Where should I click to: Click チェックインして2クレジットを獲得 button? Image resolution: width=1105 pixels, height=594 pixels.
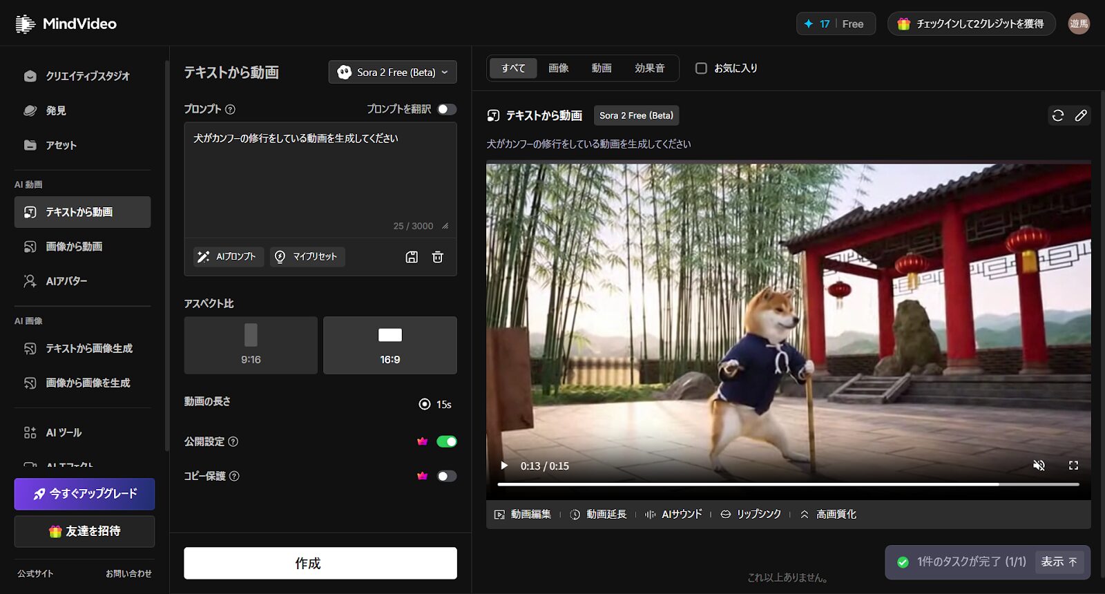972,24
